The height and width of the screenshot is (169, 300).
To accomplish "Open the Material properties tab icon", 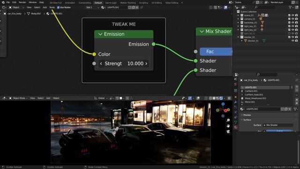I will pyautogui.click(x=235, y=127).
